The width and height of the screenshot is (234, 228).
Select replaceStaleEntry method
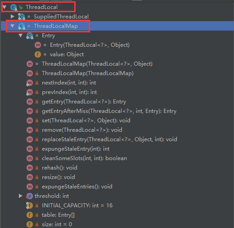click(109, 139)
